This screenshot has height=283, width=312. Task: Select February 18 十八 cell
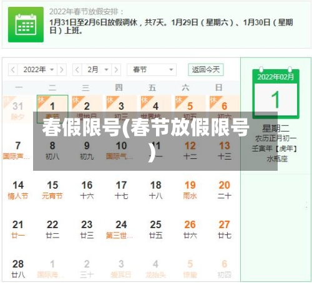tap(155, 190)
